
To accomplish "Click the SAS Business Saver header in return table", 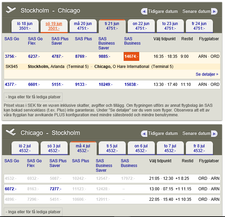I will pyautogui.click(x=104, y=166).
